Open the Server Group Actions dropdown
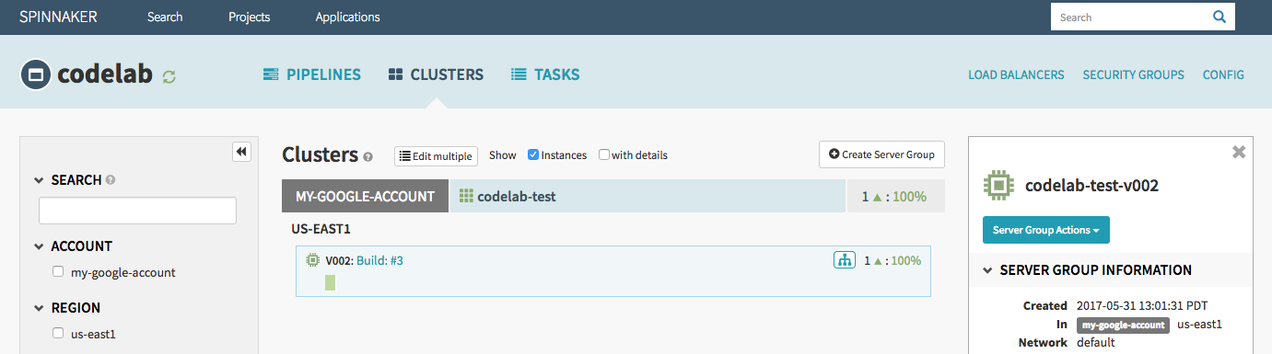The height and width of the screenshot is (354, 1272). 1045,230
